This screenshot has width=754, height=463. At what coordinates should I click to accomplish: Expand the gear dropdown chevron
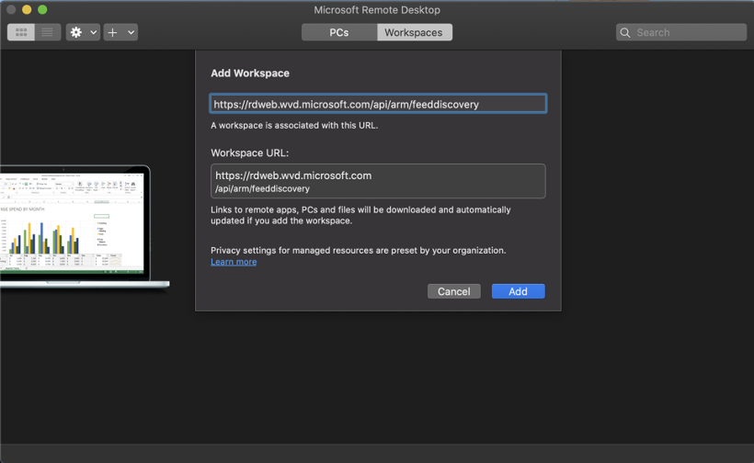tap(93, 32)
